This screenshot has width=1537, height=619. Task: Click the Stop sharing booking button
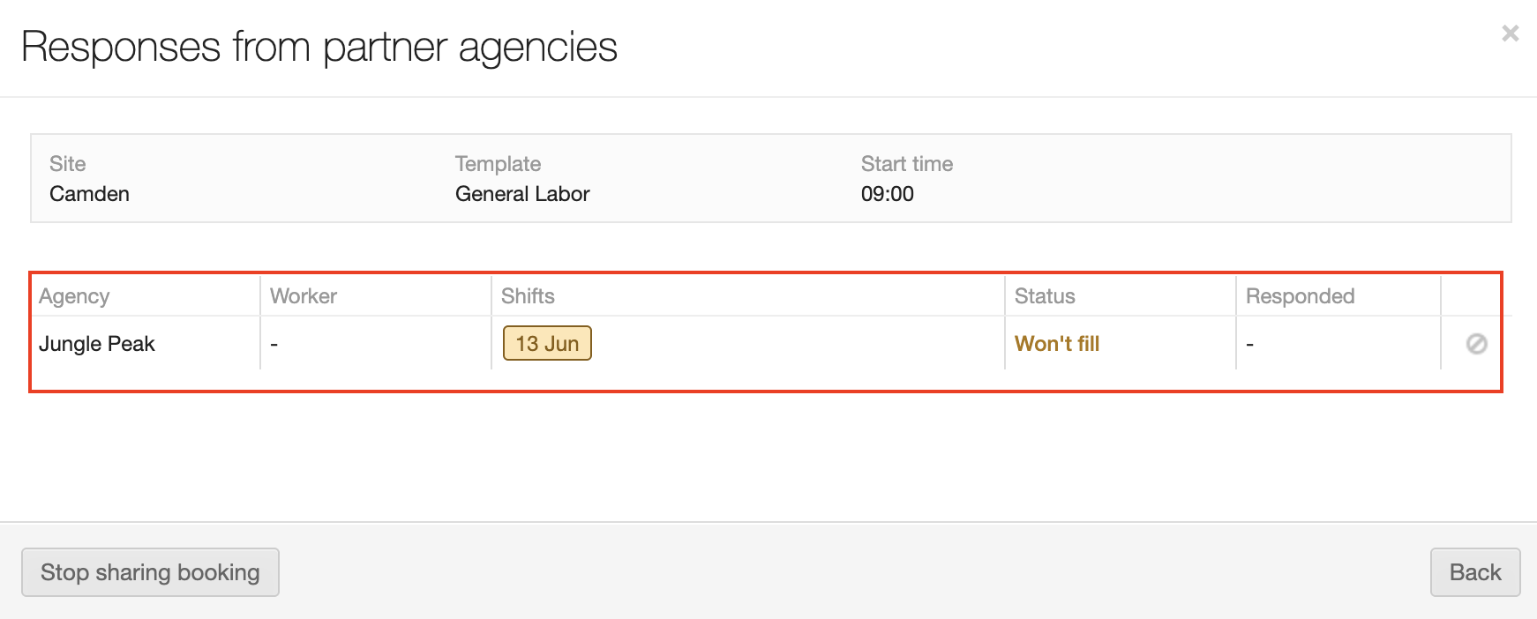tap(150, 572)
